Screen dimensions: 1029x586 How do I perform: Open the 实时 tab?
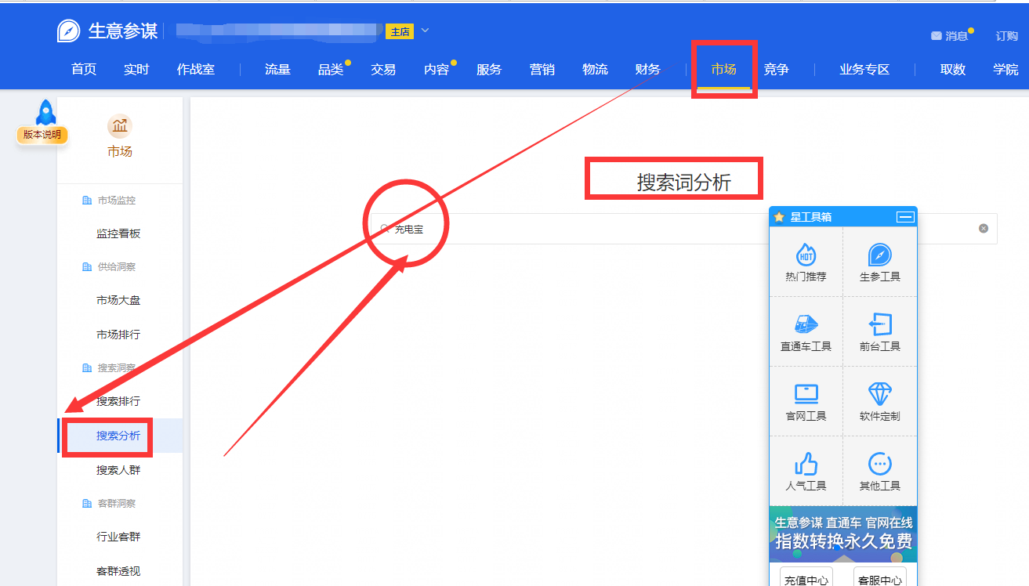(x=136, y=70)
